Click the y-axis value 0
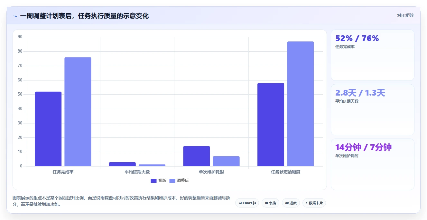The height and width of the screenshot is (220, 427). (x=21, y=166)
